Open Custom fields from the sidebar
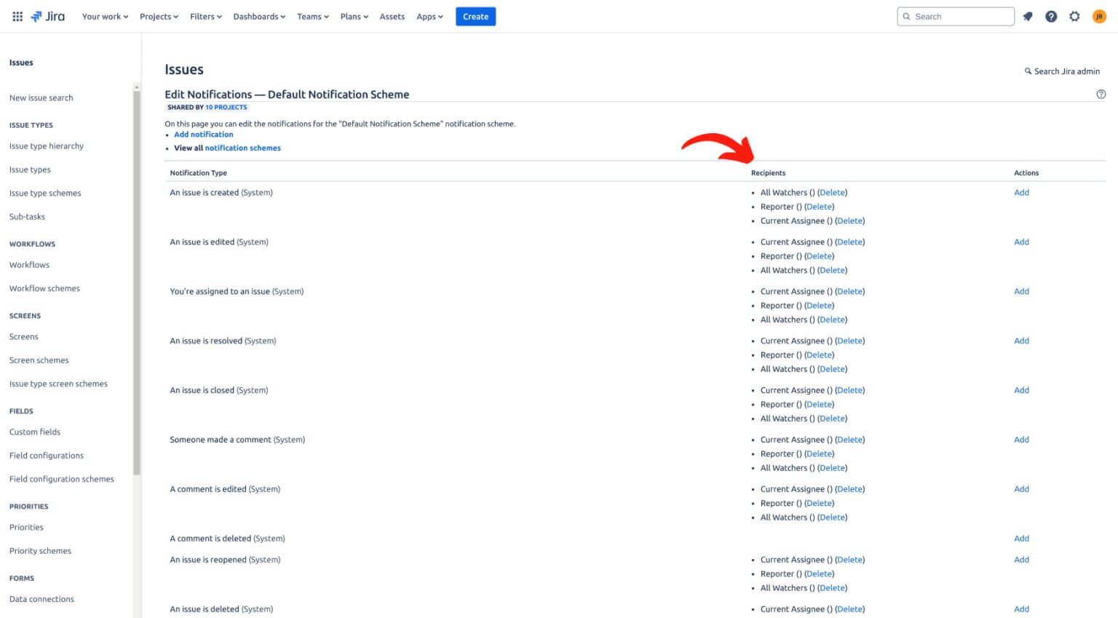This screenshot has width=1118, height=618. pos(34,432)
